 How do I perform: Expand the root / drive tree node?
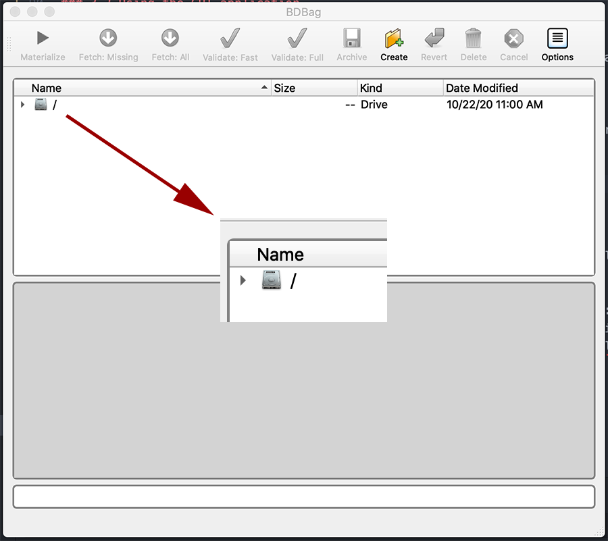22,104
